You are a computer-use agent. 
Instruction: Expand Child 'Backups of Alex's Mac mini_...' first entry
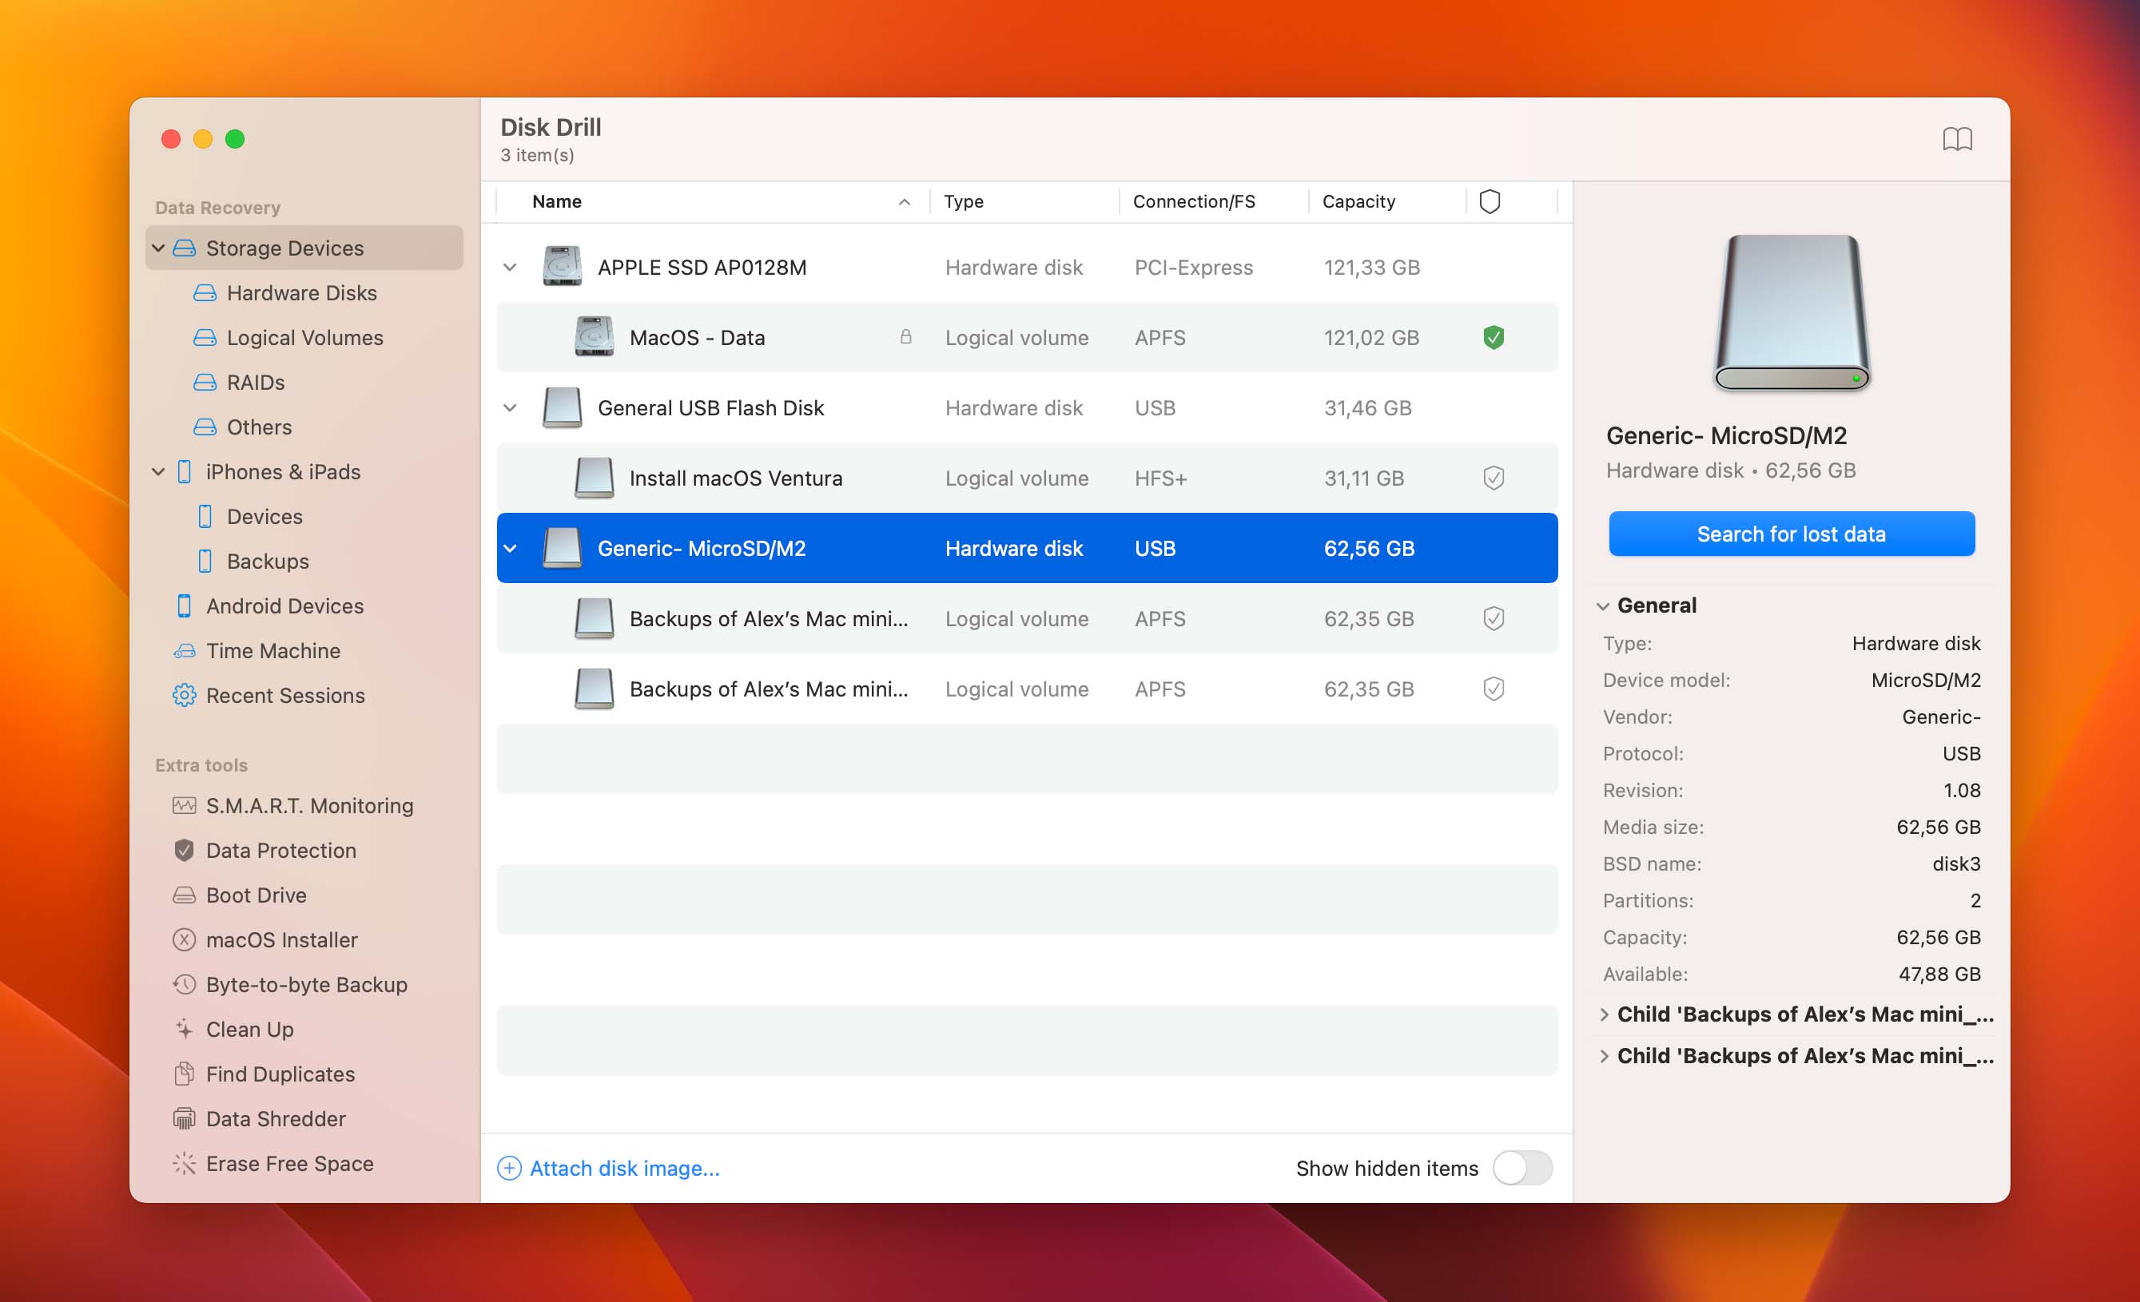1605,1013
